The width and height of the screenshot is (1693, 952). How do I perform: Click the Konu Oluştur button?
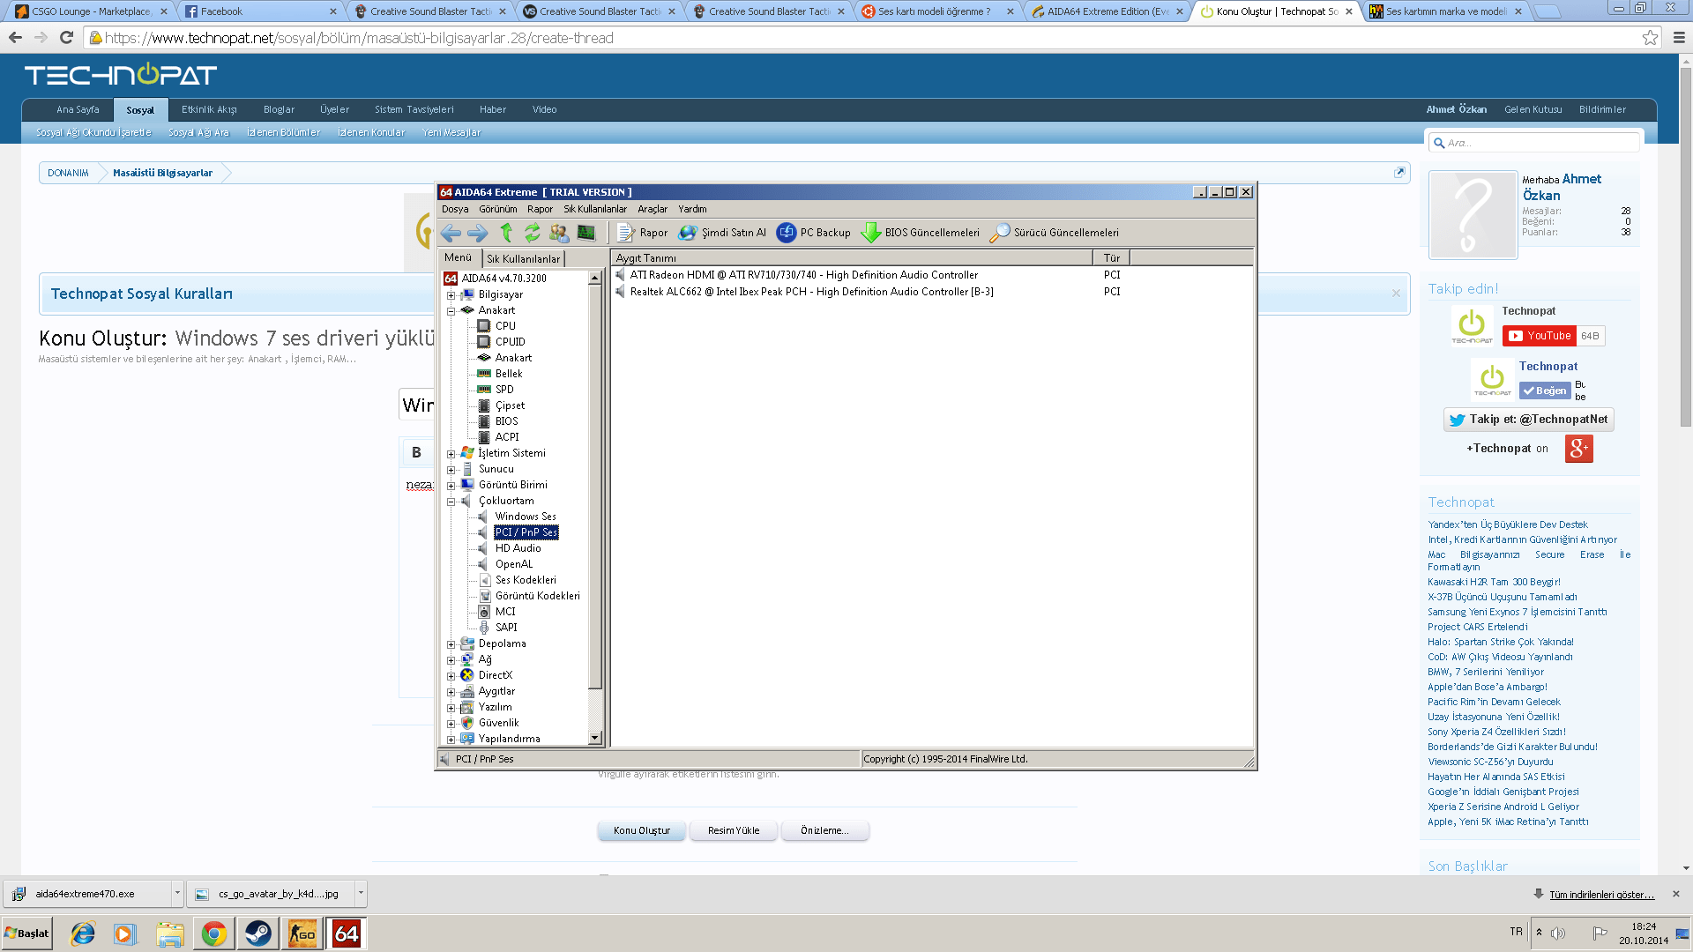pos(641,830)
